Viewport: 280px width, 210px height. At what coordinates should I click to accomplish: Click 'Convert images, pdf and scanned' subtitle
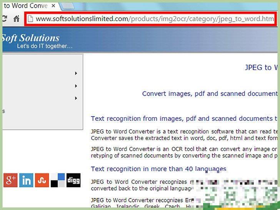(210, 93)
